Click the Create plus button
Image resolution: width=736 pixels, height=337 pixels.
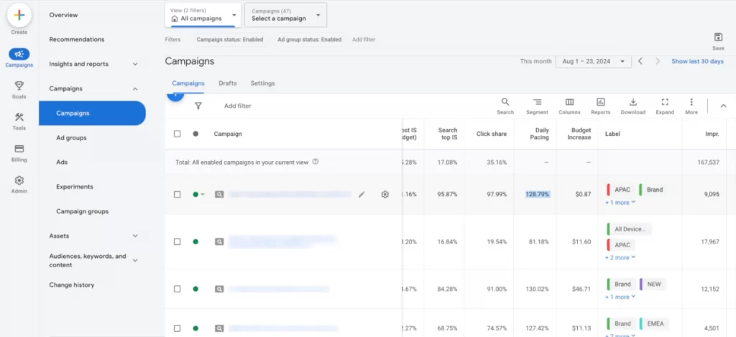[19, 16]
